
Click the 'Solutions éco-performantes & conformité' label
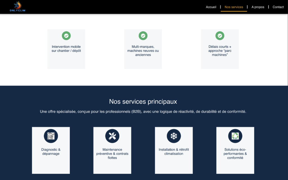(235, 153)
